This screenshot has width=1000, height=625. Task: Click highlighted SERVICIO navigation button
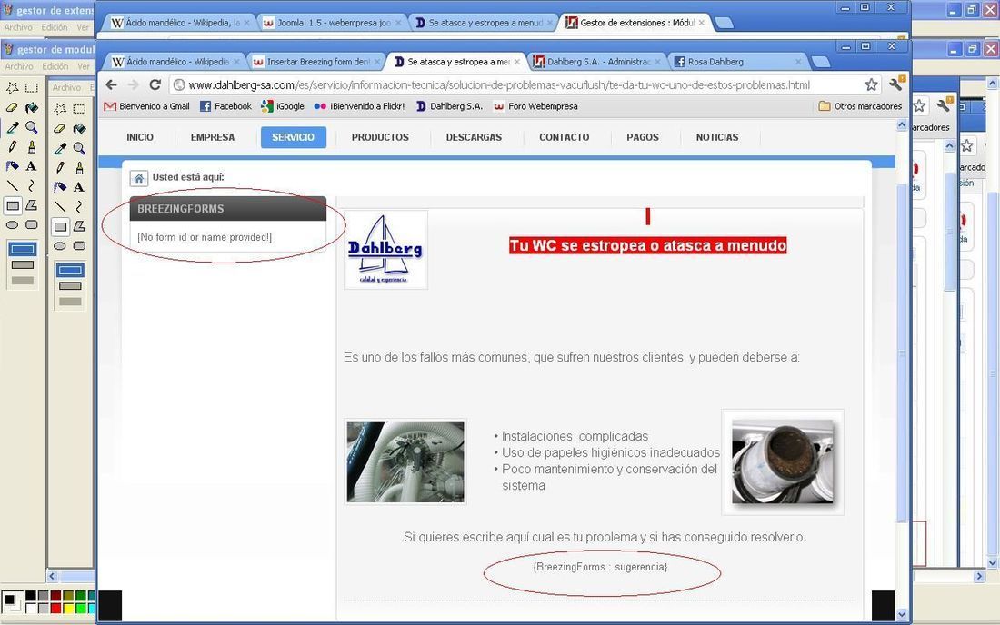pyautogui.click(x=294, y=137)
